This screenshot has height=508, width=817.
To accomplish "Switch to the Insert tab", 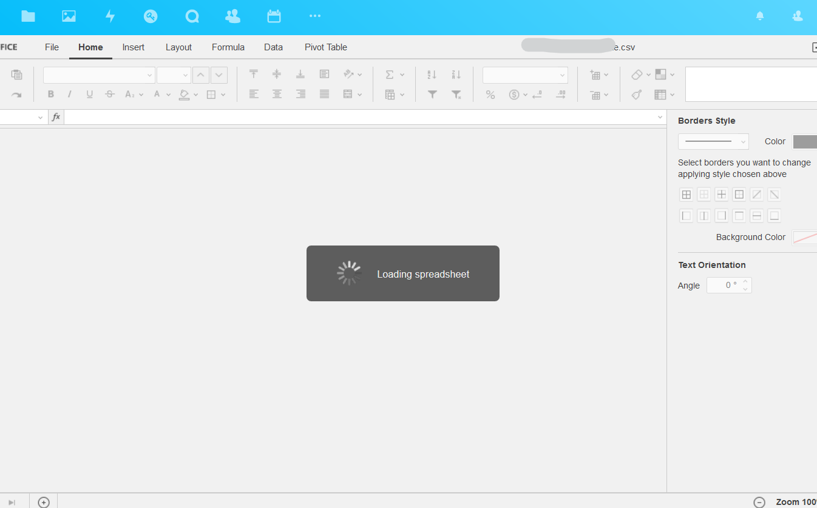I will coord(133,47).
